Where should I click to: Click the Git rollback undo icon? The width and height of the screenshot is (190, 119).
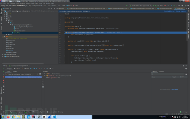pyautogui.click(x=179, y=6)
